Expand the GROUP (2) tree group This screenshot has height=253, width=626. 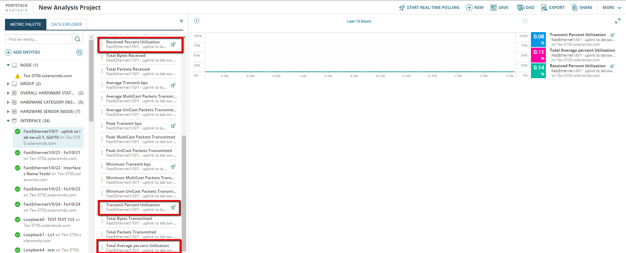(8, 84)
